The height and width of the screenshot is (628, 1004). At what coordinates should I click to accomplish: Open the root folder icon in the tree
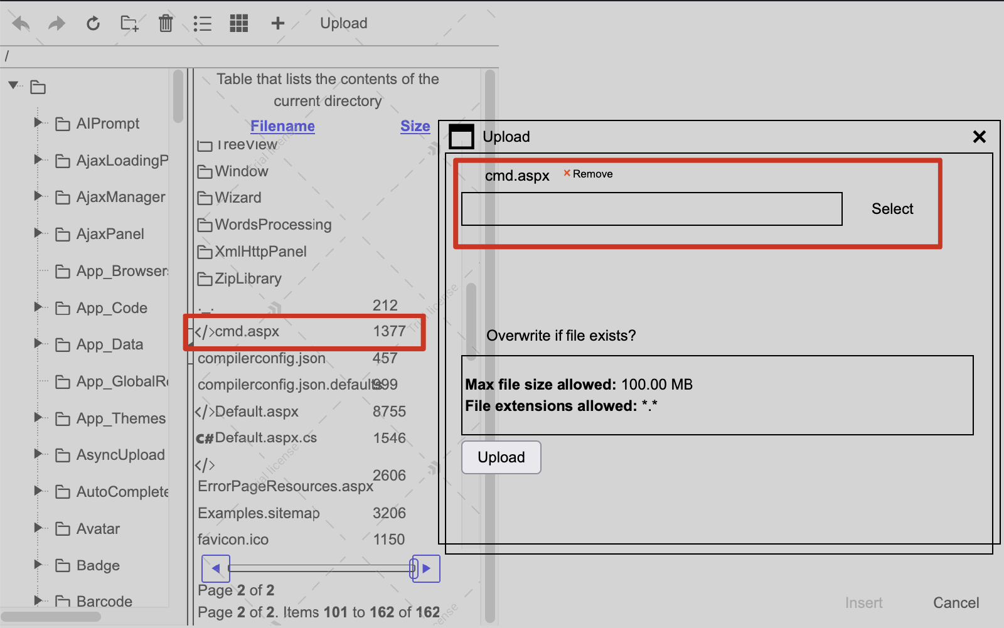[x=38, y=87]
